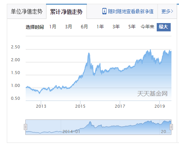Click the 2017 x-axis label

point(120,106)
